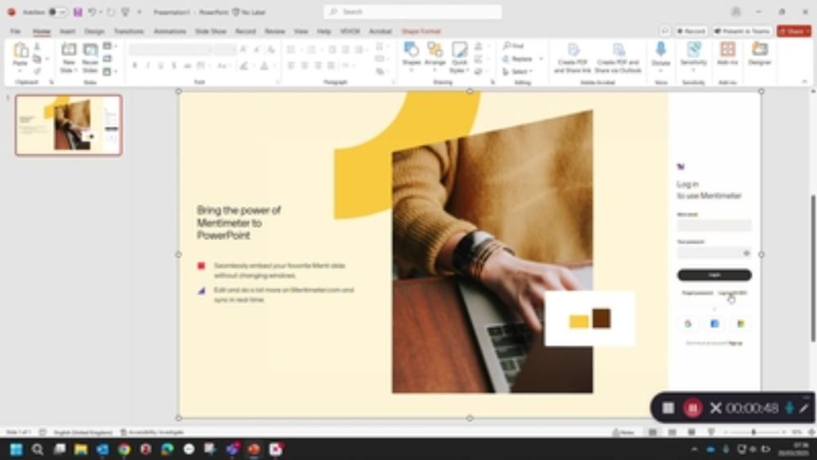Click the Forgot password link
The height and width of the screenshot is (460, 817).
pos(697,293)
